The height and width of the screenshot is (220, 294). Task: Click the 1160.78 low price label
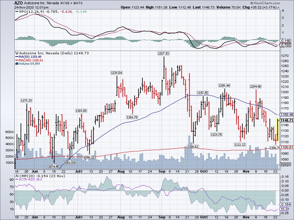[x=132, y=117]
